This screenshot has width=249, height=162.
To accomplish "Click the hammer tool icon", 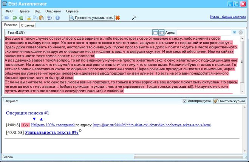I will click(x=134, y=18).
